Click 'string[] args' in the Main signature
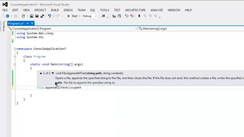The height and width of the screenshot is (137, 244). [x=70, y=64]
